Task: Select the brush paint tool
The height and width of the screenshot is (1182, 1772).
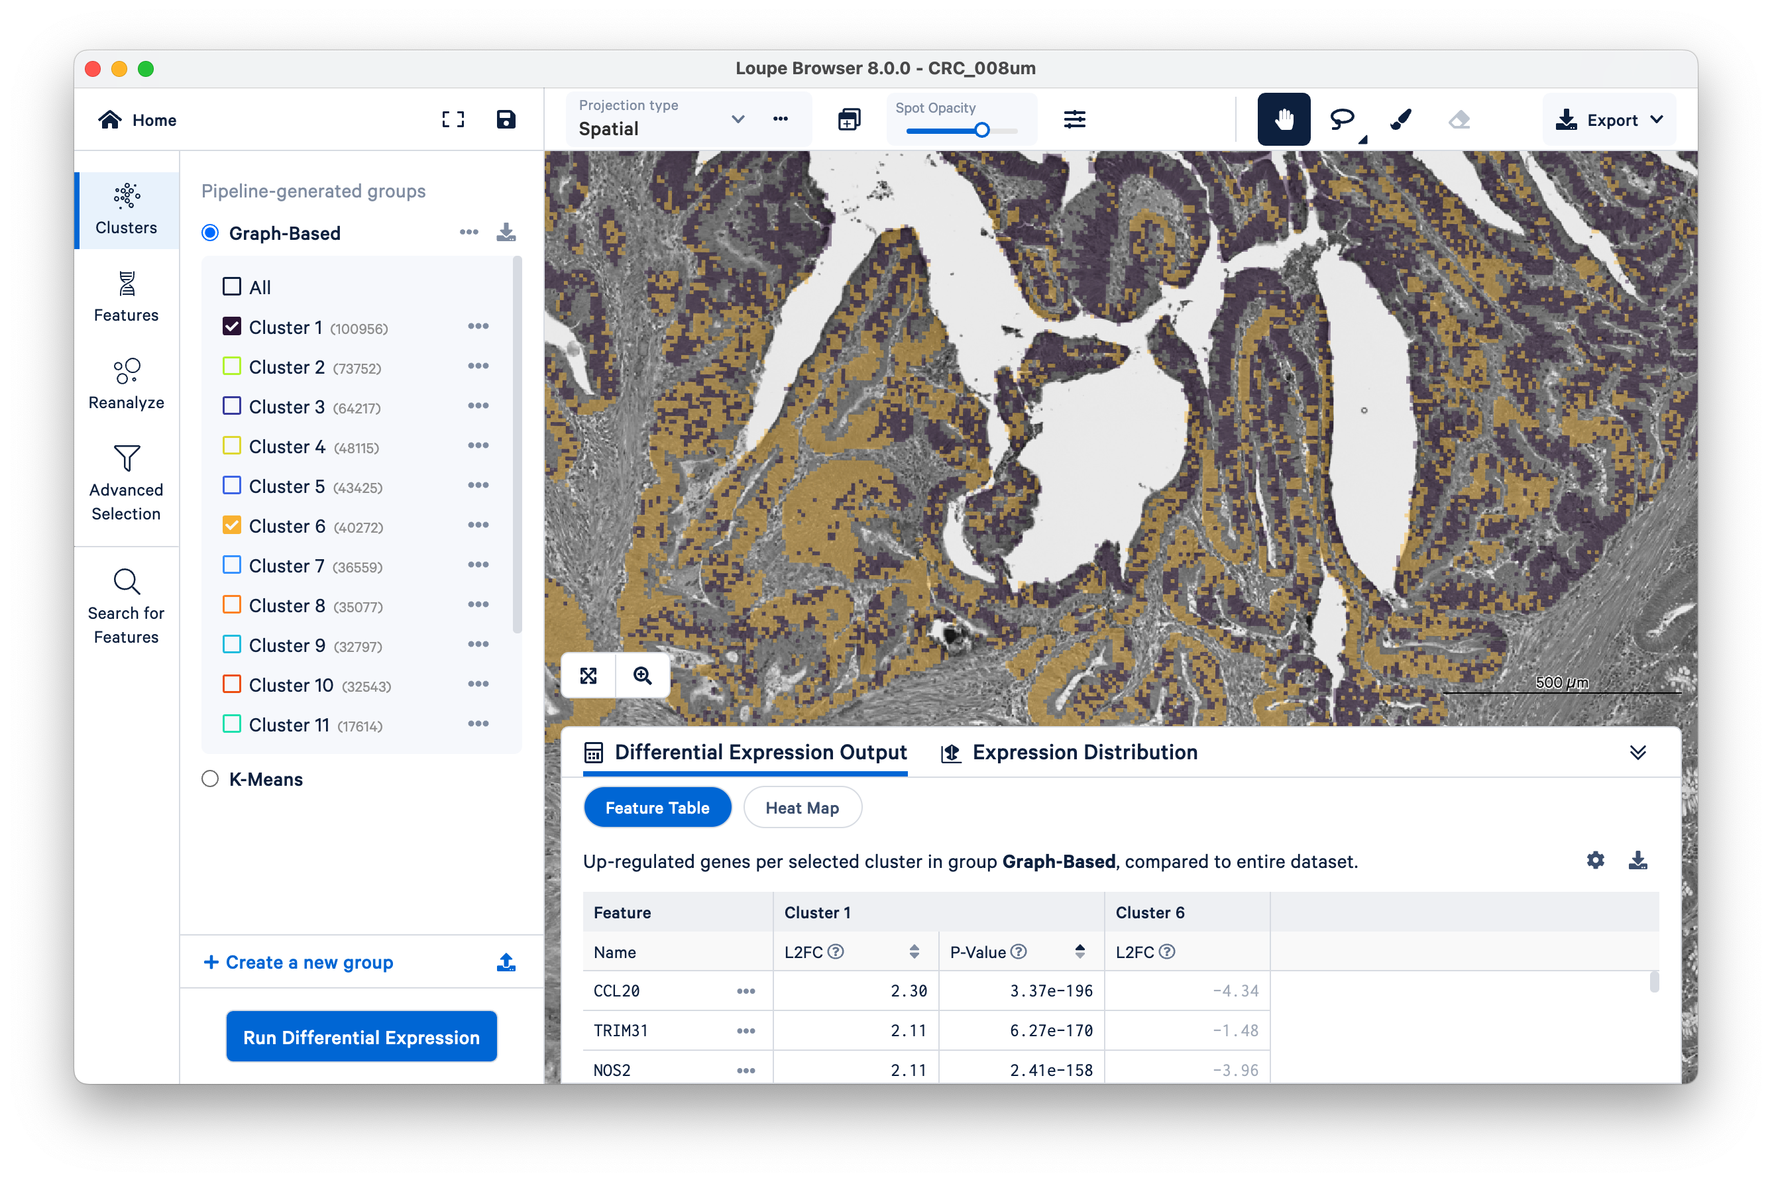Action: pos(1400,119)
